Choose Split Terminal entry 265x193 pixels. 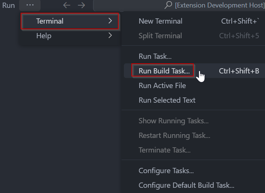point(160,36)
